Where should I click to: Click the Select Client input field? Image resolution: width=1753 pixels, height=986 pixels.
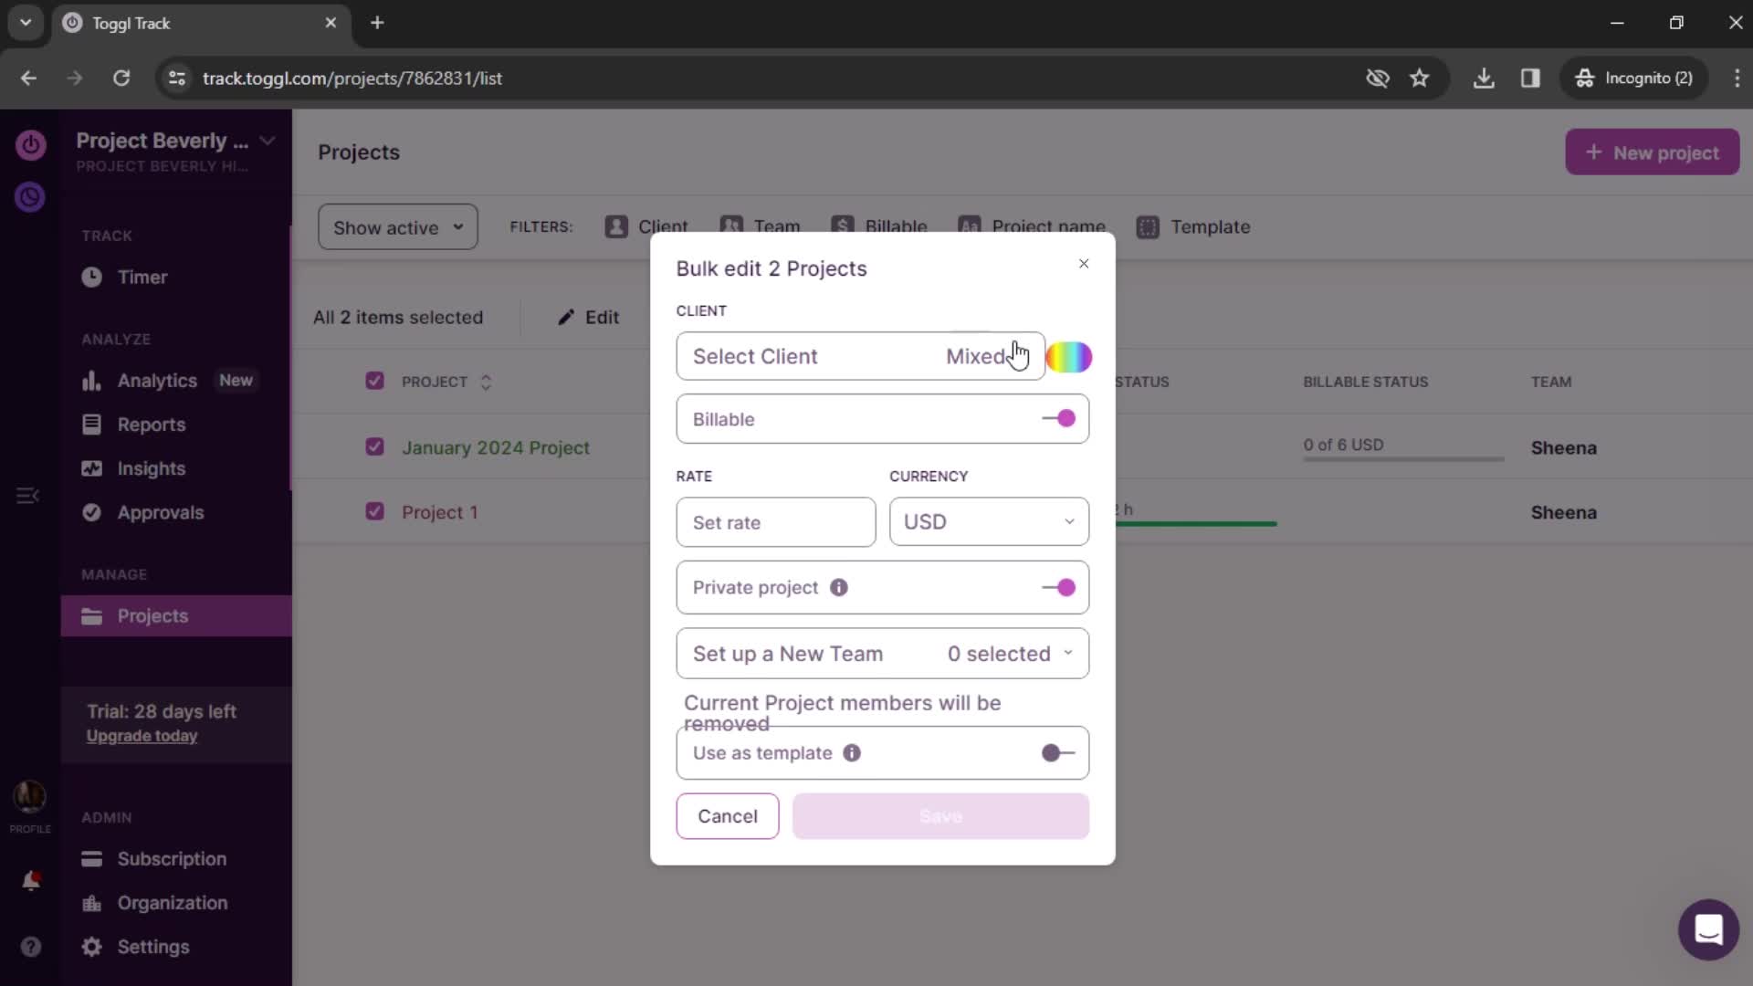coord(860,356)
